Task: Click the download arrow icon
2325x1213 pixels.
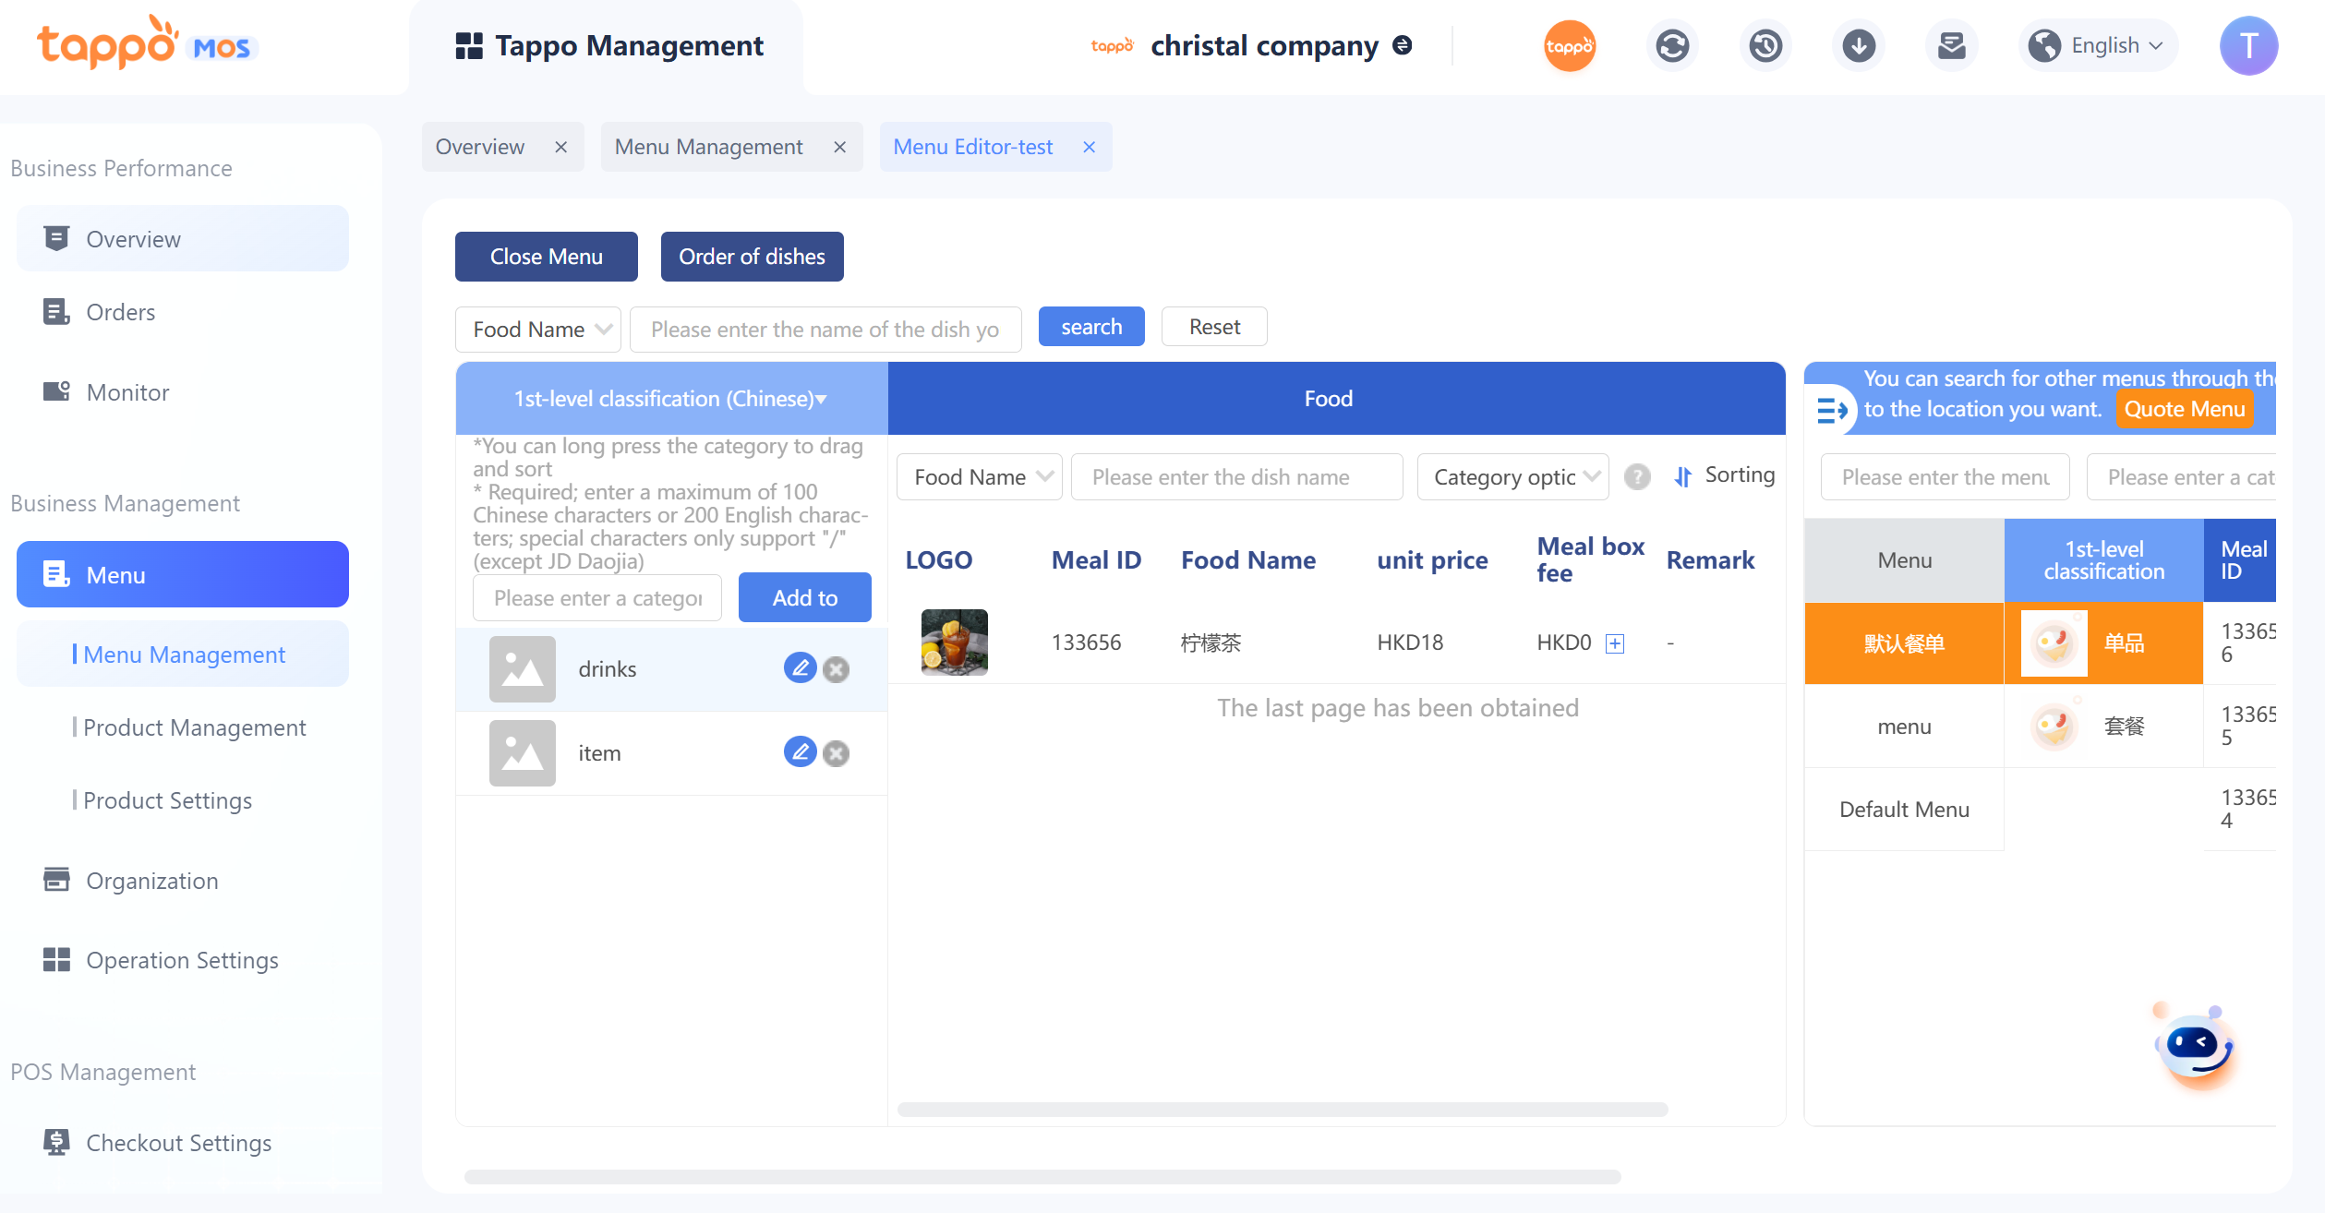Action: (1858, 45)
